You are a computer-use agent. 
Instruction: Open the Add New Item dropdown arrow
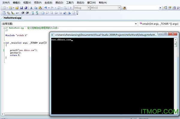click(13, 8)
